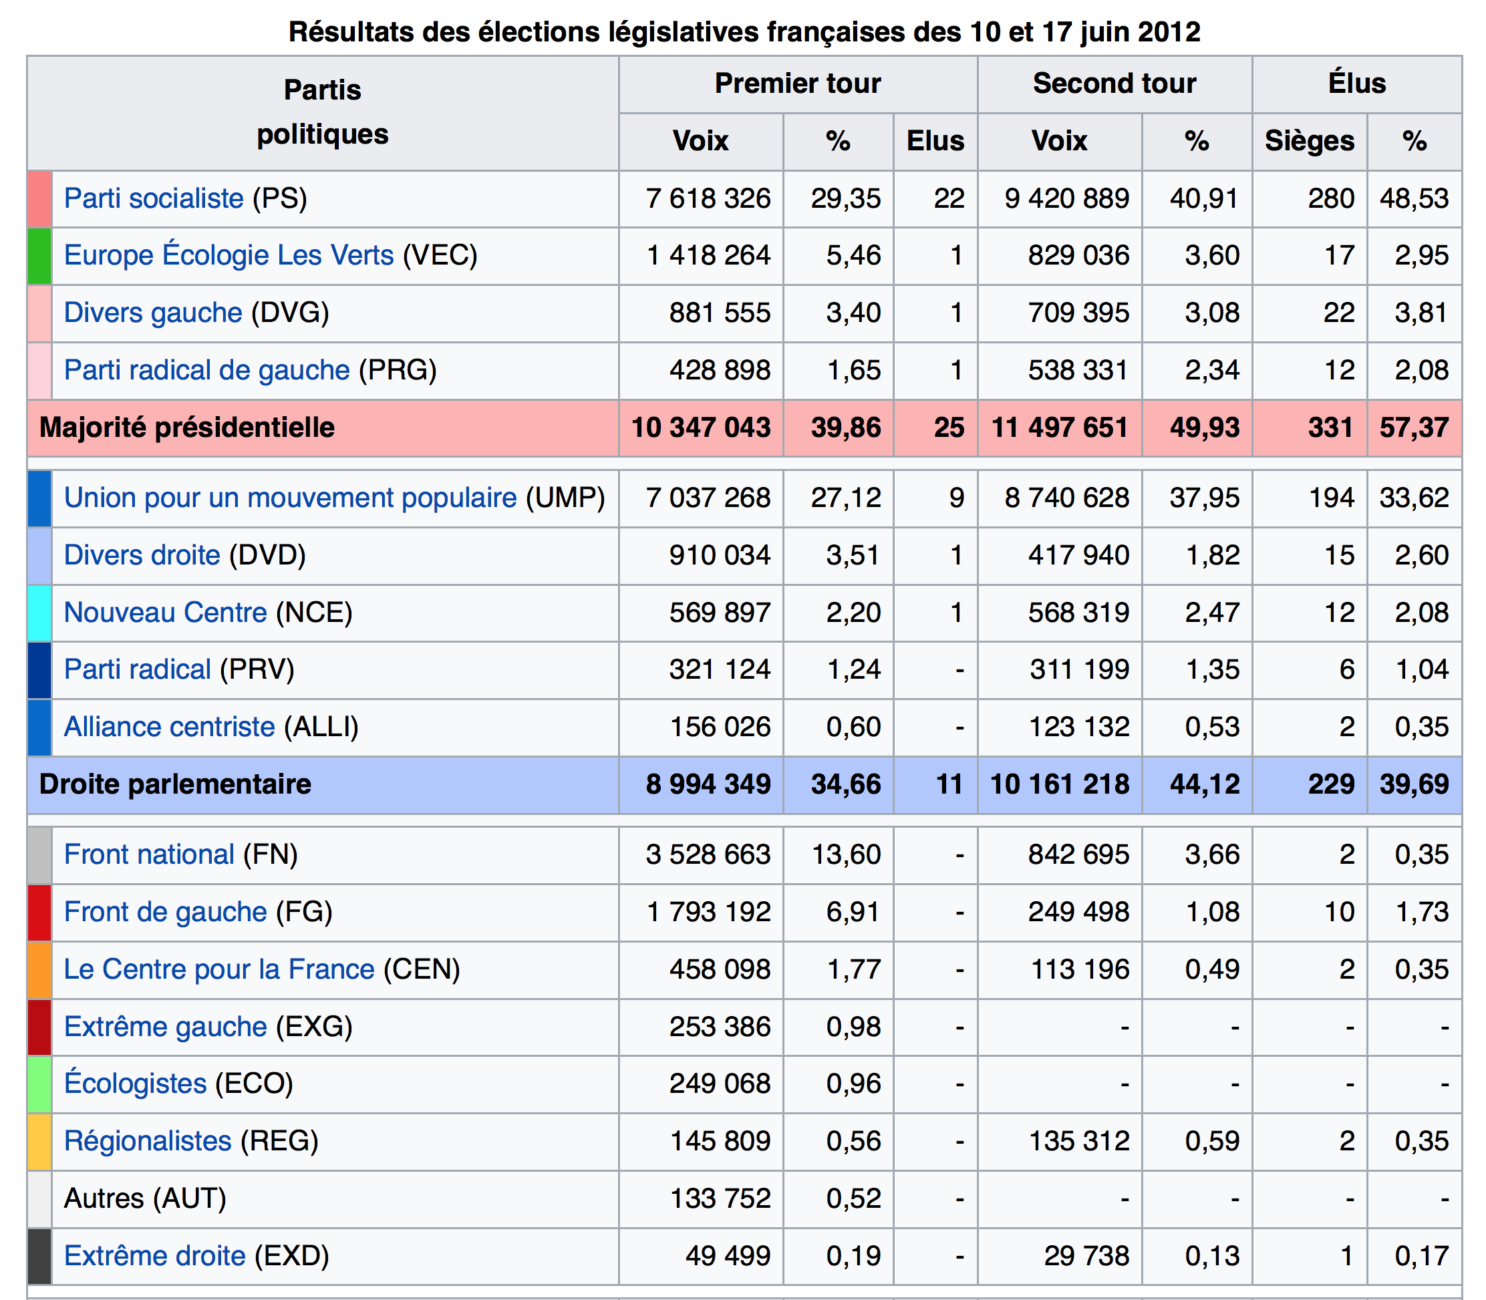This screenshot has height=1300, width=1486.
Task: Open the Front national link
Action: pyautogui.click(x=149, y=854)
